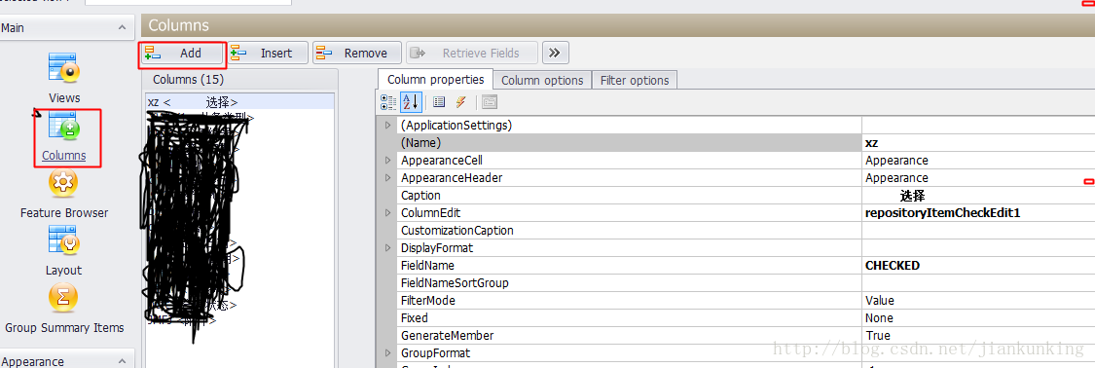Open the Columns designer page

coord(64,137)
